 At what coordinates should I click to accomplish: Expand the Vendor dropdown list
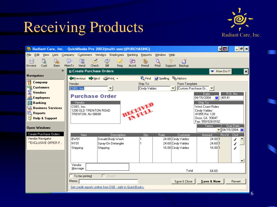(110, 88)
